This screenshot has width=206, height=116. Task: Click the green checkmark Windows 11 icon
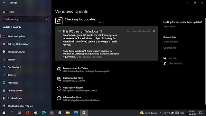coord(59,31)
